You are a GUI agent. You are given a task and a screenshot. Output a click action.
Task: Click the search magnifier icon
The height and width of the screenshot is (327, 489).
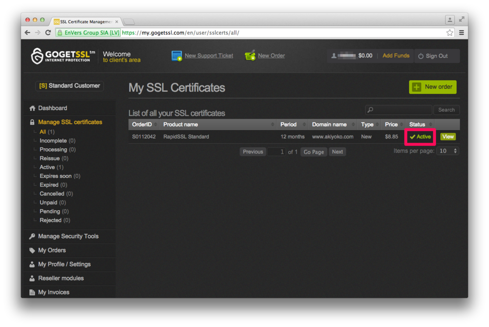tap(371, 110)
